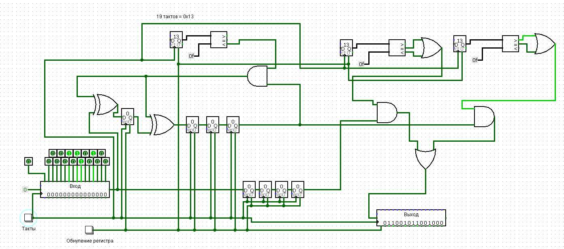The height and width of the screenshot is (249, 564).
Task: Select the rightmost counter labeled 13
Action: point(460,44)
